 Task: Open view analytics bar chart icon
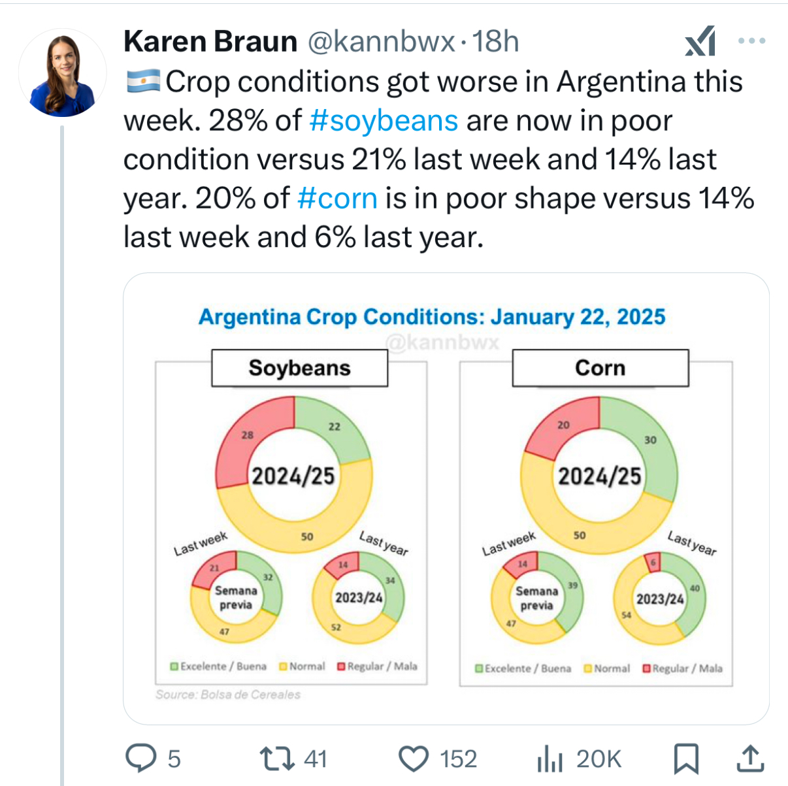click(550, 759)
